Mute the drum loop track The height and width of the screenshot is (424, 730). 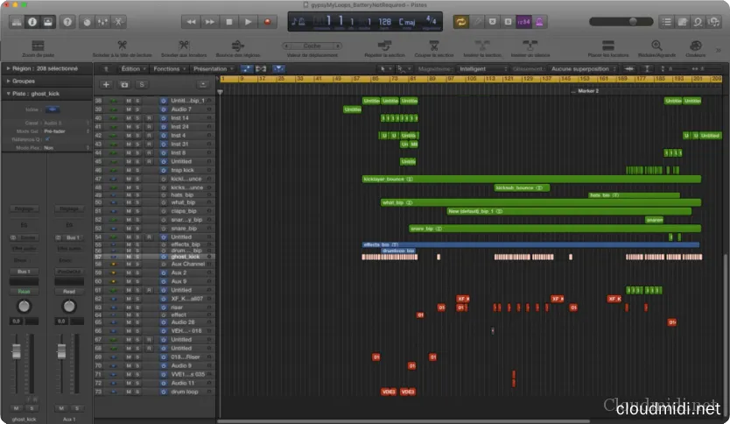[128, 392]
